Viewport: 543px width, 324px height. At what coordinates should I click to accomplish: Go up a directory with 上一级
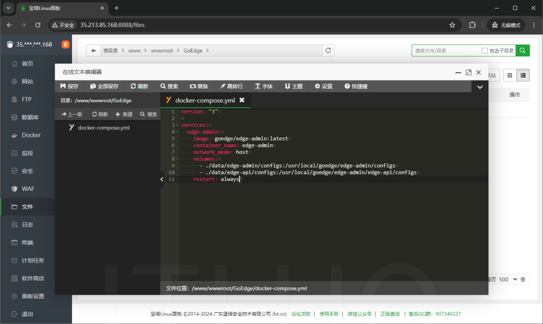point(72,114)
